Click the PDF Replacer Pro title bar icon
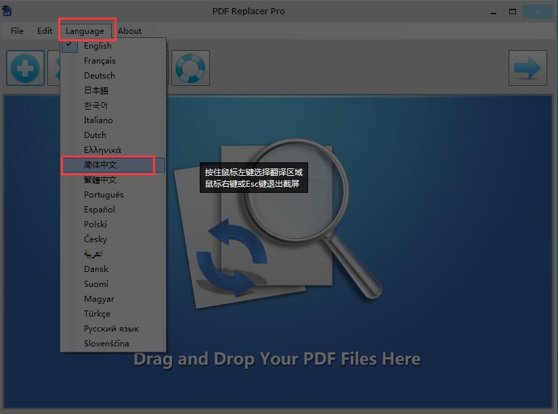Image resolution: width=558 pixels, height=414 pixels. tap(7, 11)
